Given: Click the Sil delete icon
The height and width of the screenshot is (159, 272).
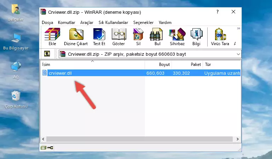Looking at the screenshot, I should 138,34.
